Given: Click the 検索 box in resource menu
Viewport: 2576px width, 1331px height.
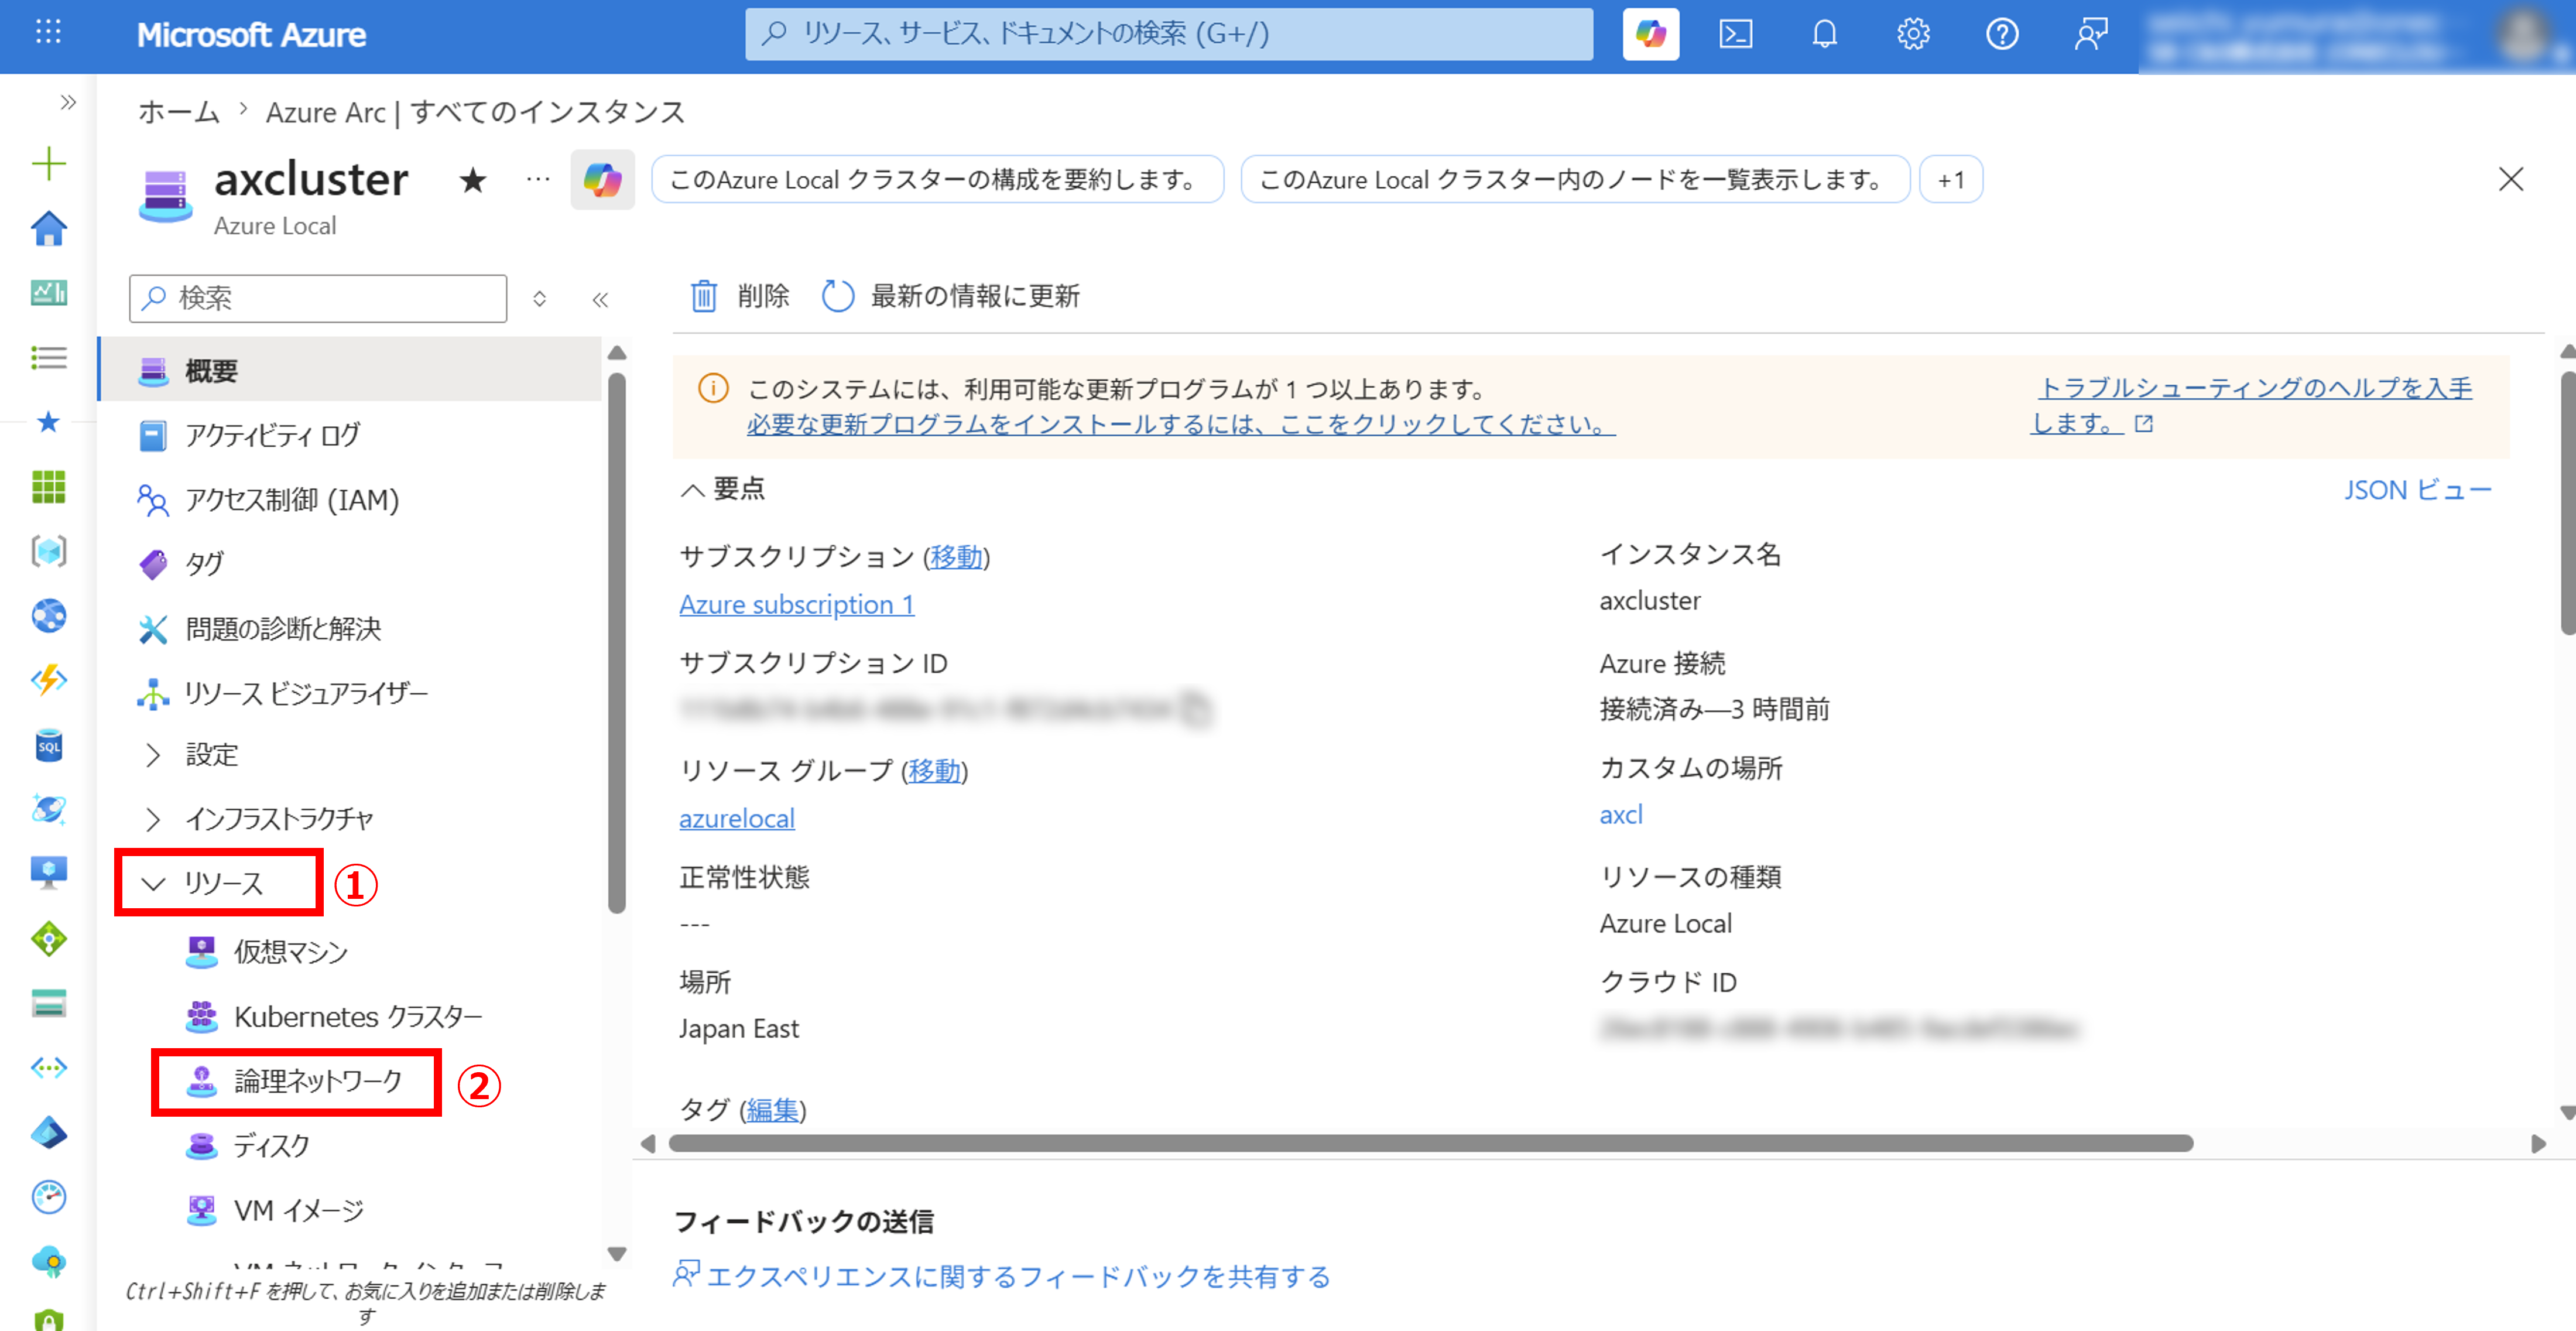Looking at the screenshot, I should tap(318, 298).
